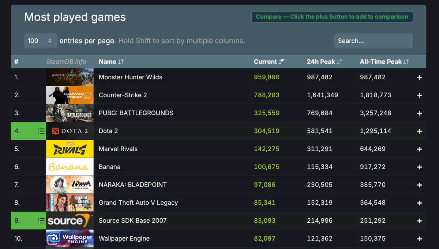Open the entries per page dropdown showing 100
Viewport: 439px width, 249px height.
pos(41,41)
